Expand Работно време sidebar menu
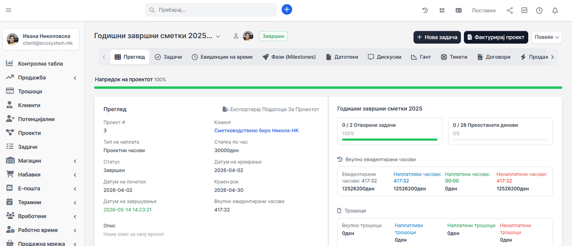Viewport: 572px width, 246px height. [x=42, y=230]
